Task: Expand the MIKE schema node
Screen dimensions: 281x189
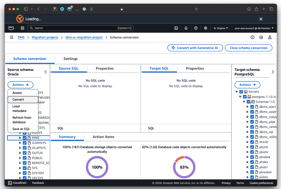Action: tap(20, 138)
